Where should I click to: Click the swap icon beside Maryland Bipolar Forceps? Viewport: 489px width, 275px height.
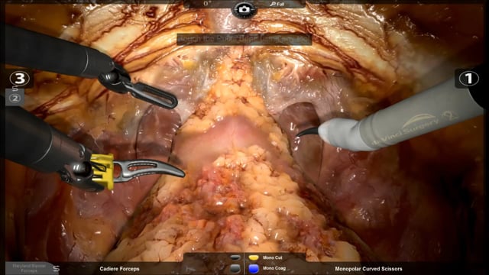pyautogui.click(x=56, y=268)
